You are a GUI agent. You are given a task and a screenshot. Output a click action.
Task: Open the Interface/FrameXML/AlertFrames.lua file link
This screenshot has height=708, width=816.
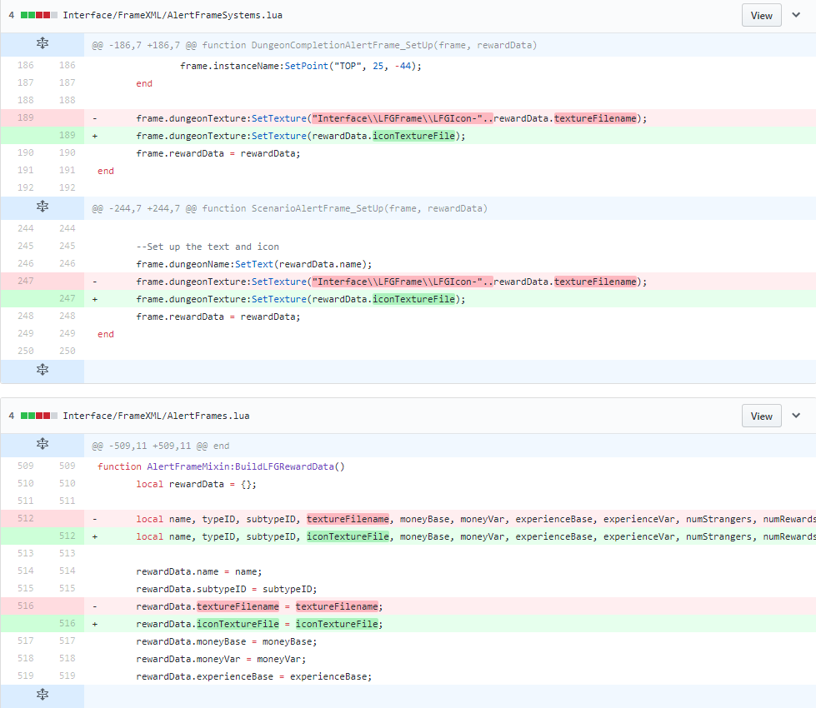coord(156,416)
